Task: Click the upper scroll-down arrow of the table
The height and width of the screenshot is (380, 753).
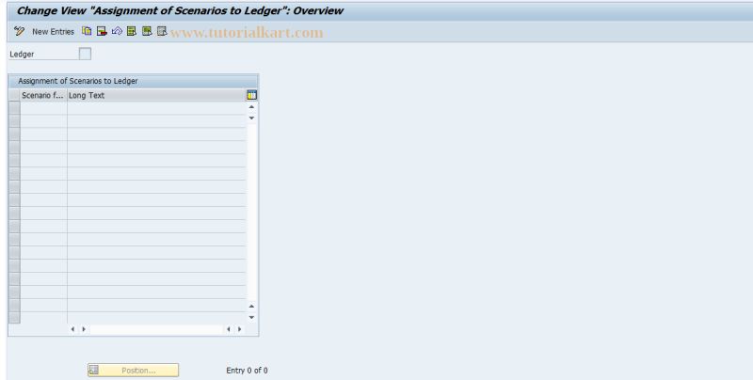Action: pos(251,118)
